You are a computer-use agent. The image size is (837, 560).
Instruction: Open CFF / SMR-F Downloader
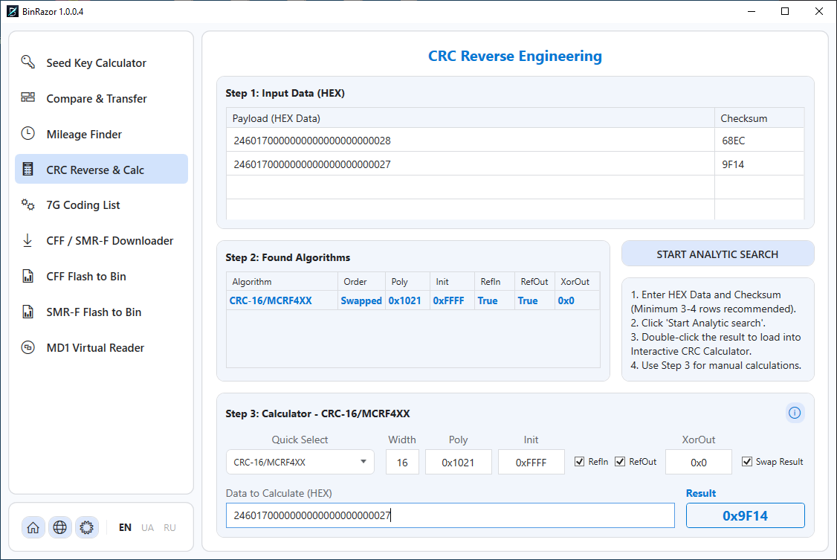[101, 241]
